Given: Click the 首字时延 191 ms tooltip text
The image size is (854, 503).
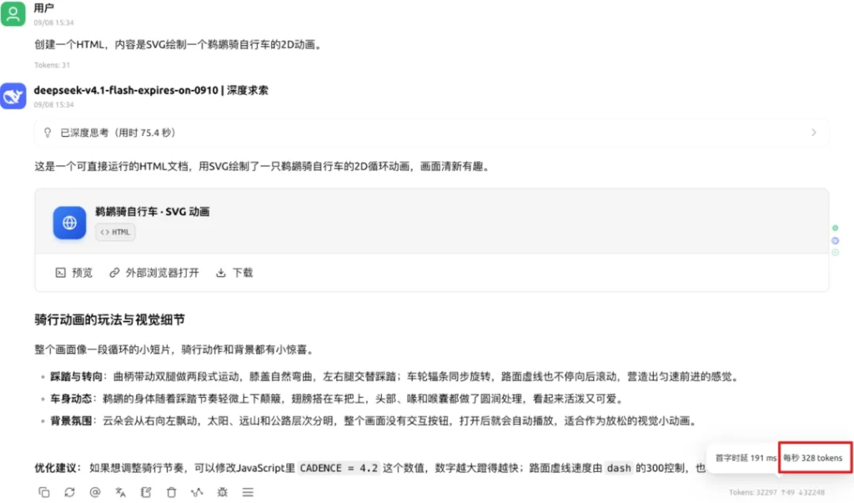Looking at the screenshot, I should point(746,458).
